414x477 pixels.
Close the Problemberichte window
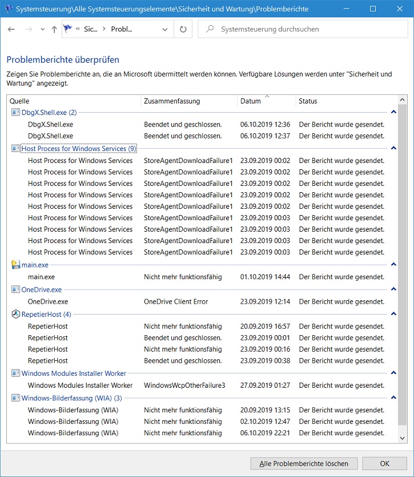click(x=400, y=9)
